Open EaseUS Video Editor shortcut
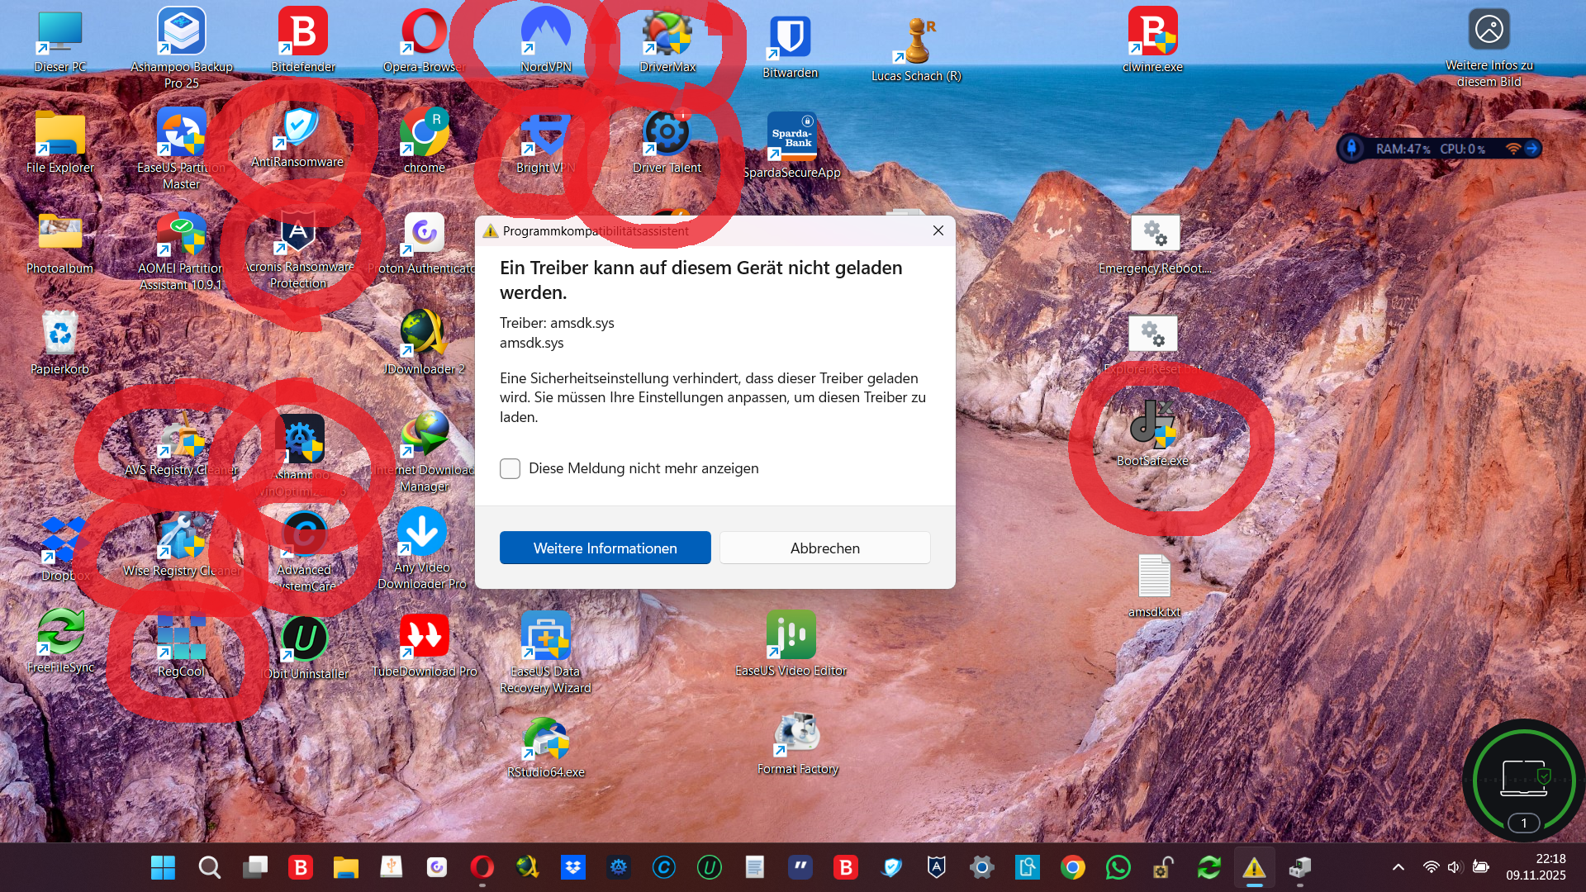Viewport: 1586px width, 892px height. (x=791, y=635)
